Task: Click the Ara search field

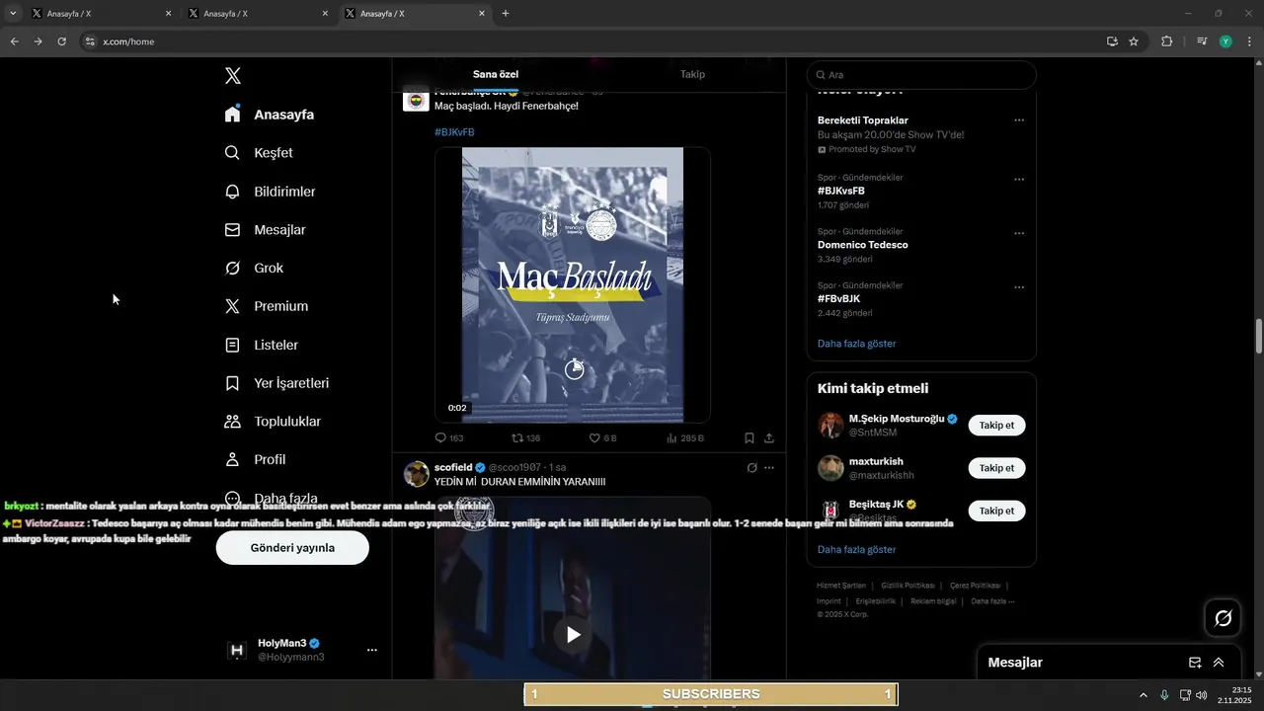Action: [x=921, y=75]
